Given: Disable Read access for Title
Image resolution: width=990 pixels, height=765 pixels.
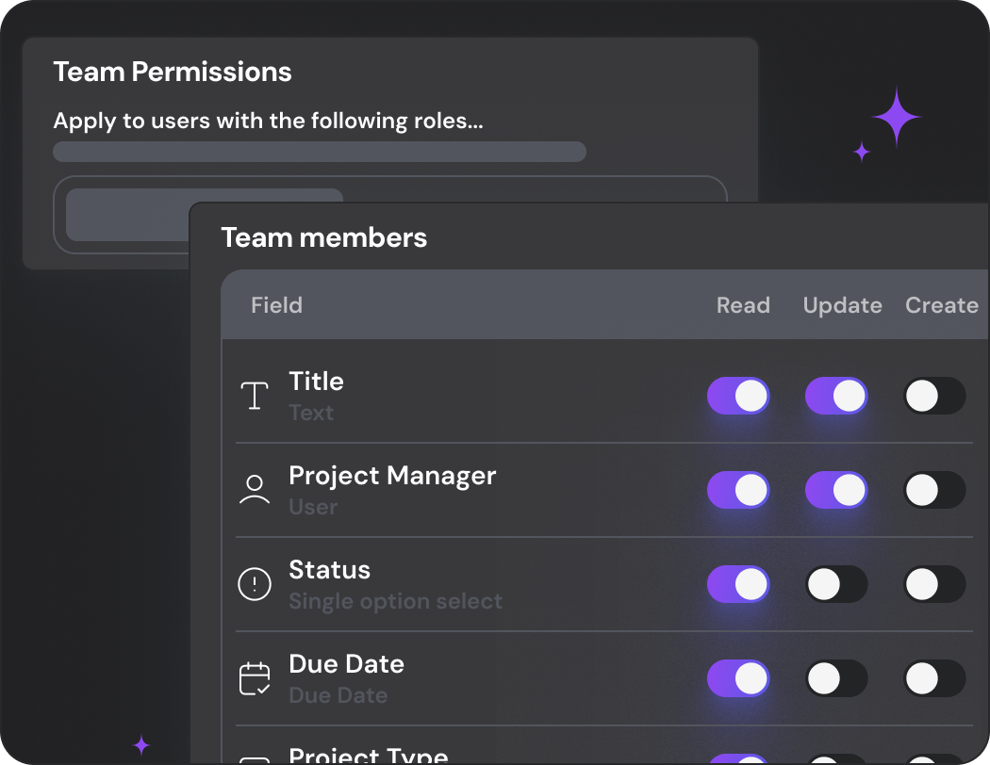Looking at the screenshot, I should 738,396.
